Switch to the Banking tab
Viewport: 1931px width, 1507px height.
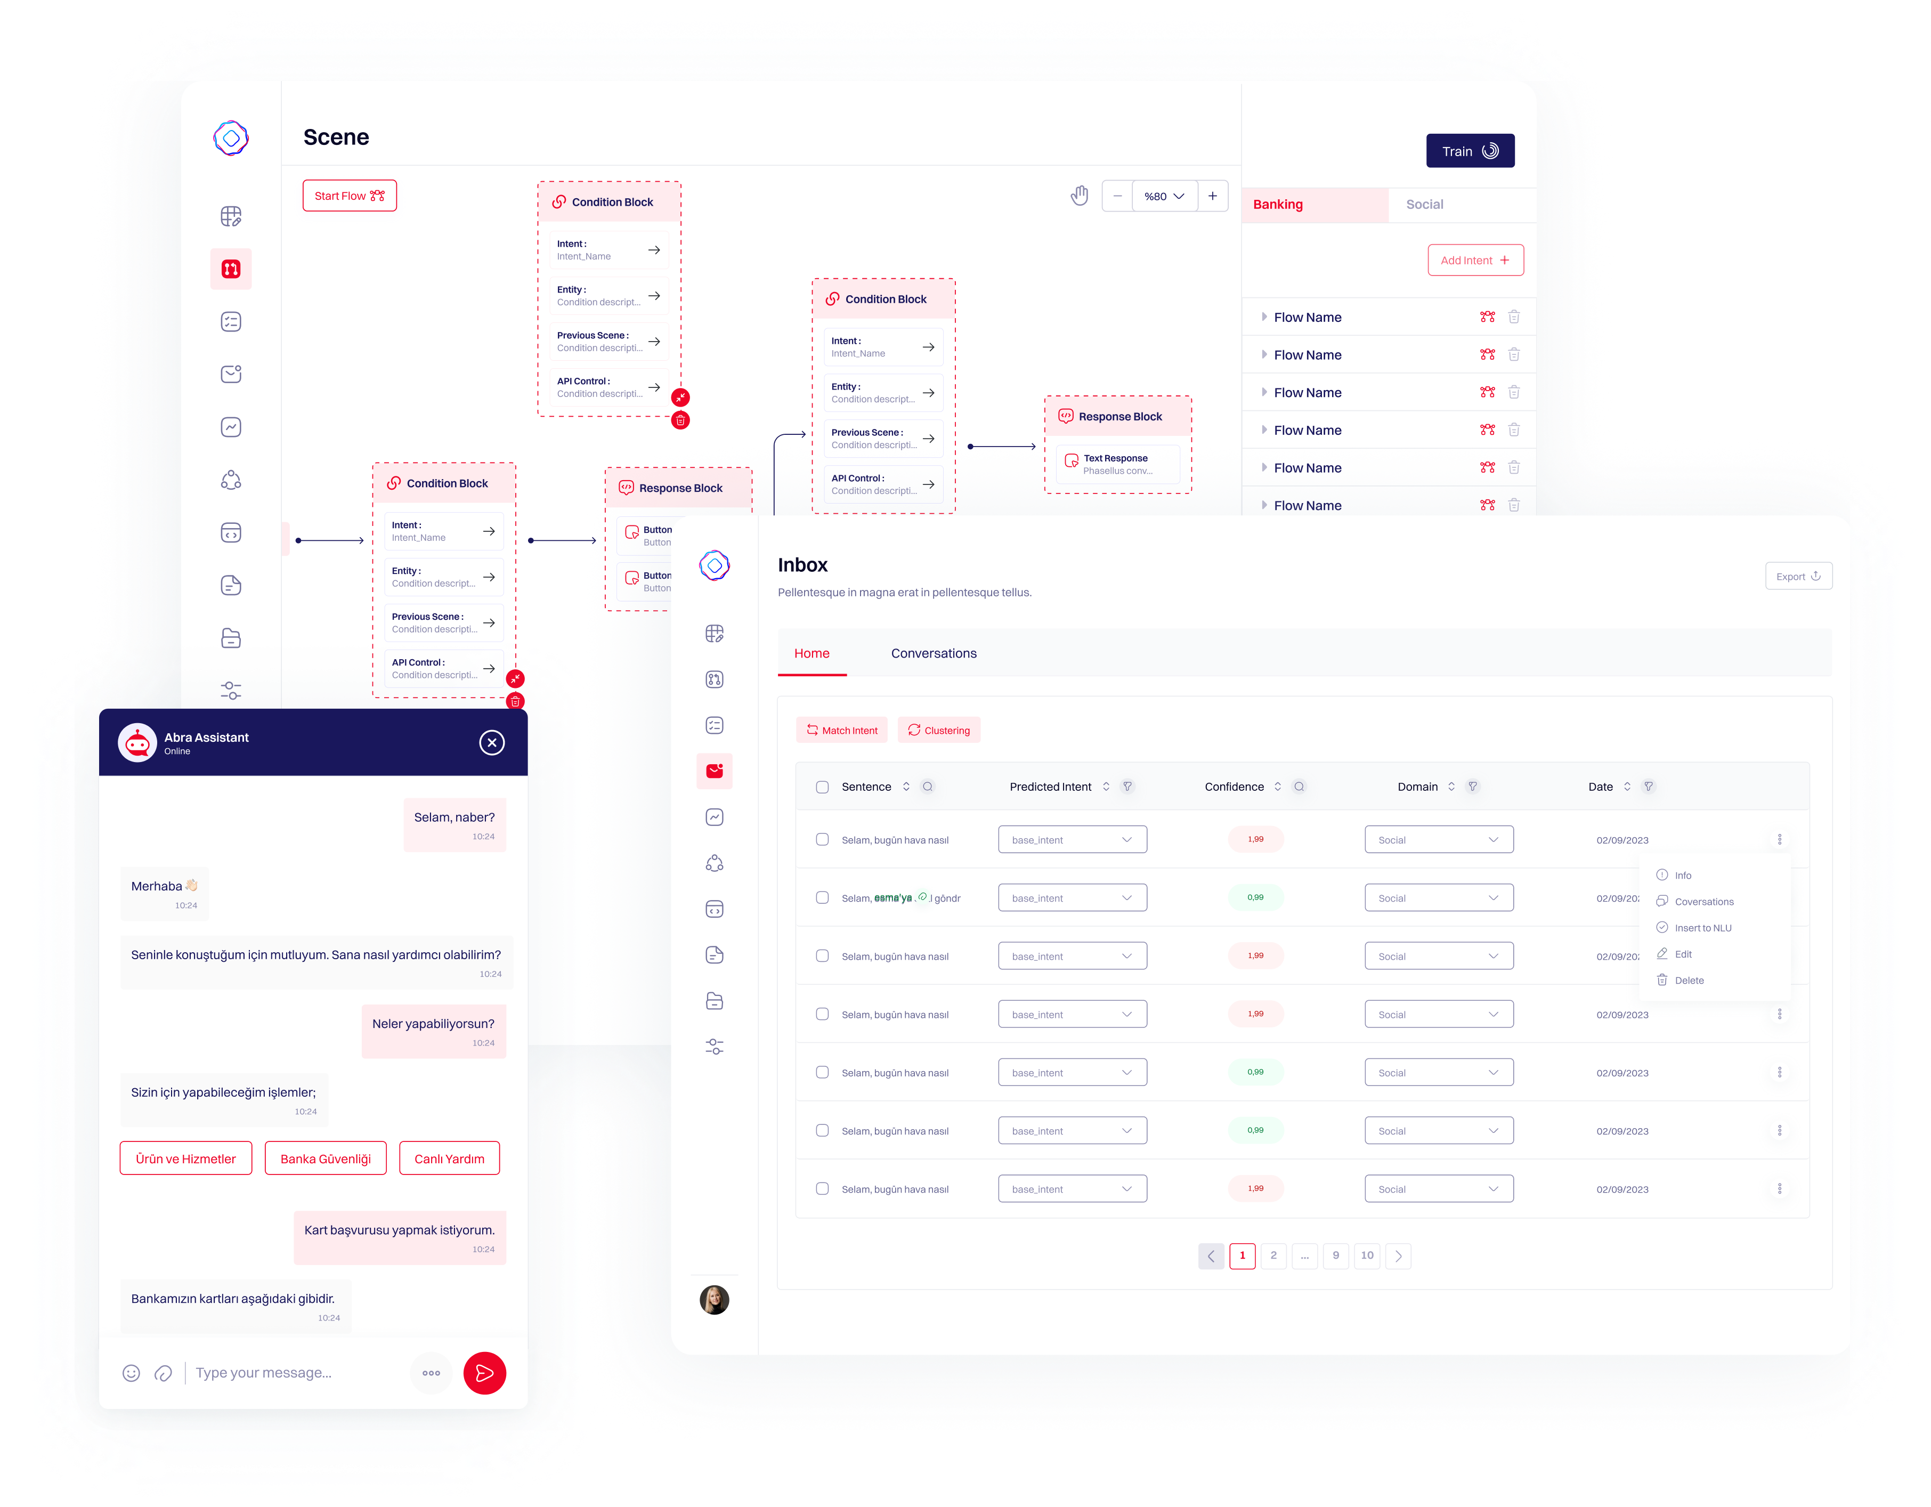point(1315,204)
